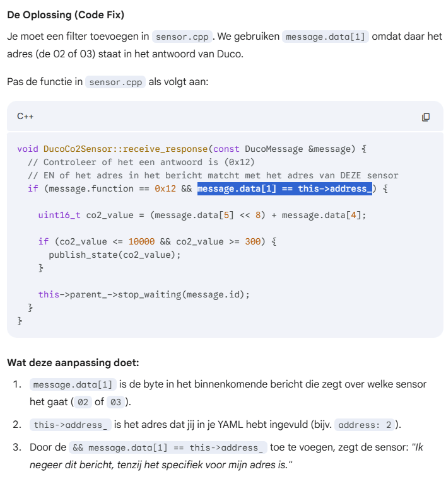Click this->address_ chip in list item 2

point(70,425)
